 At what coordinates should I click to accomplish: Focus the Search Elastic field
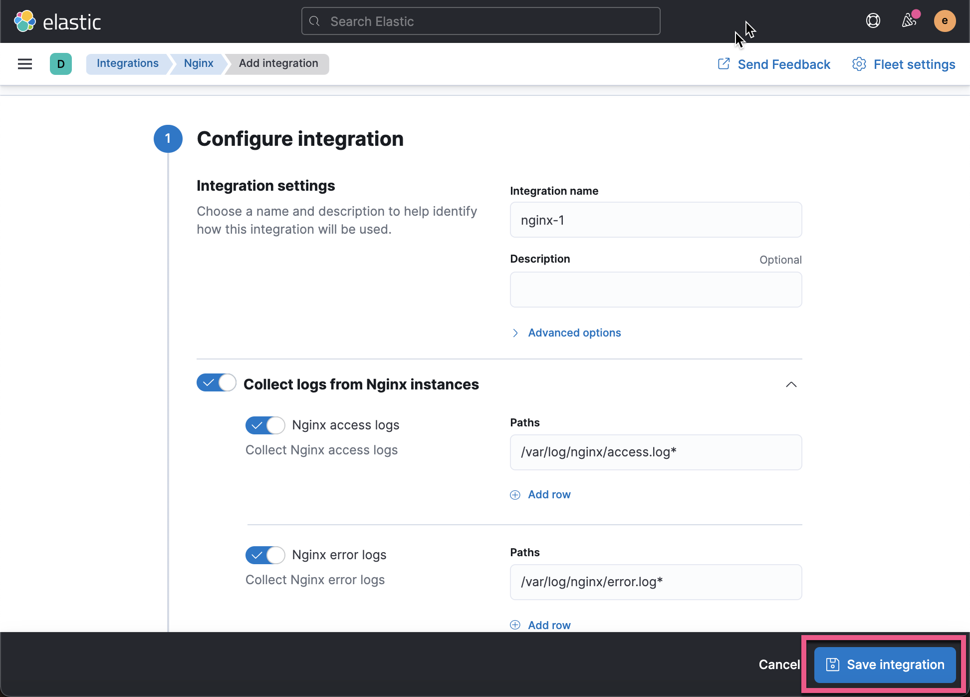481,21
